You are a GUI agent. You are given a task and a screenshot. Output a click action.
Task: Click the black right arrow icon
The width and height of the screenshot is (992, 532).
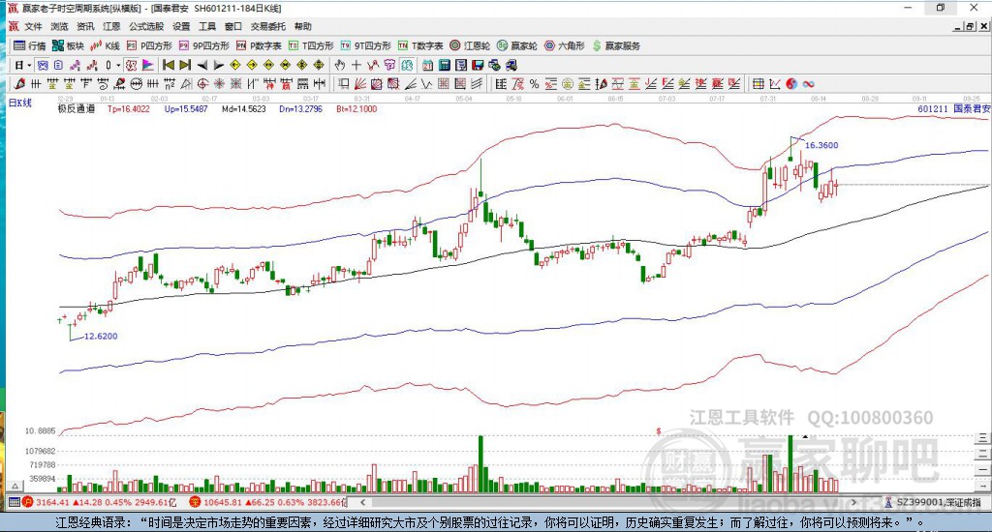pos(219,65)
